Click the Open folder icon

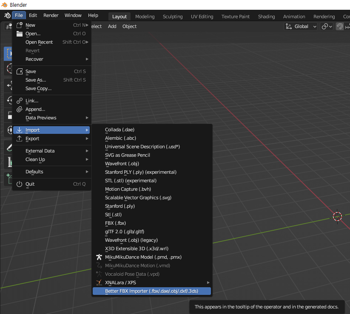20,34
